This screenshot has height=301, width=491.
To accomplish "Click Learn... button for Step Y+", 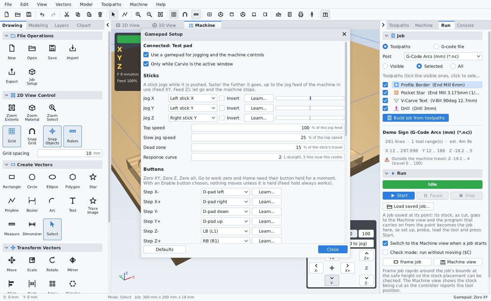I will [267, 221].
